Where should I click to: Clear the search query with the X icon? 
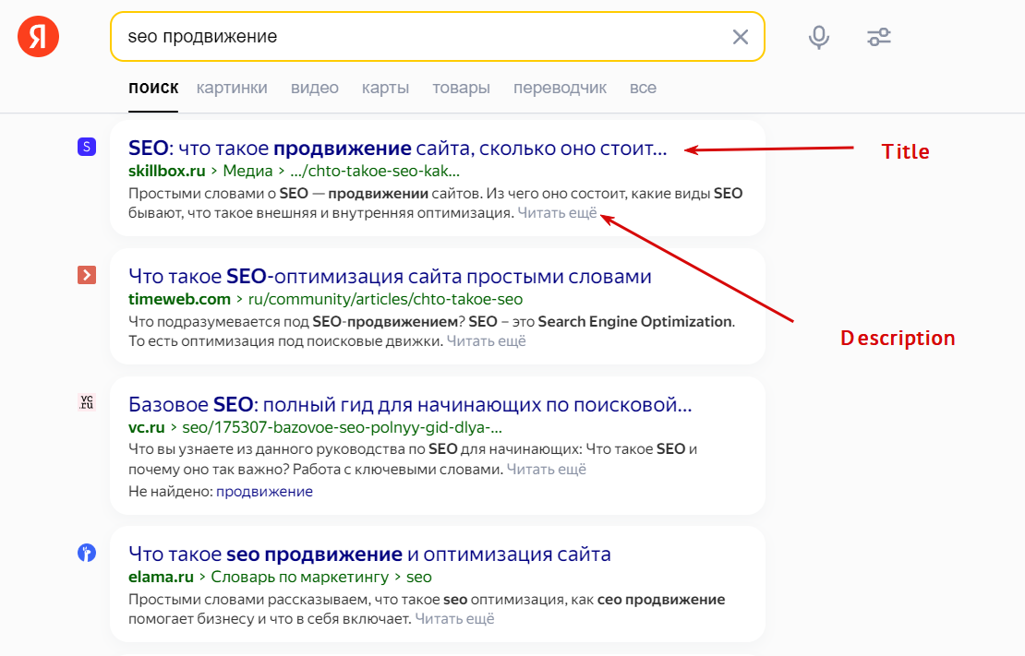tap(741, 36)
